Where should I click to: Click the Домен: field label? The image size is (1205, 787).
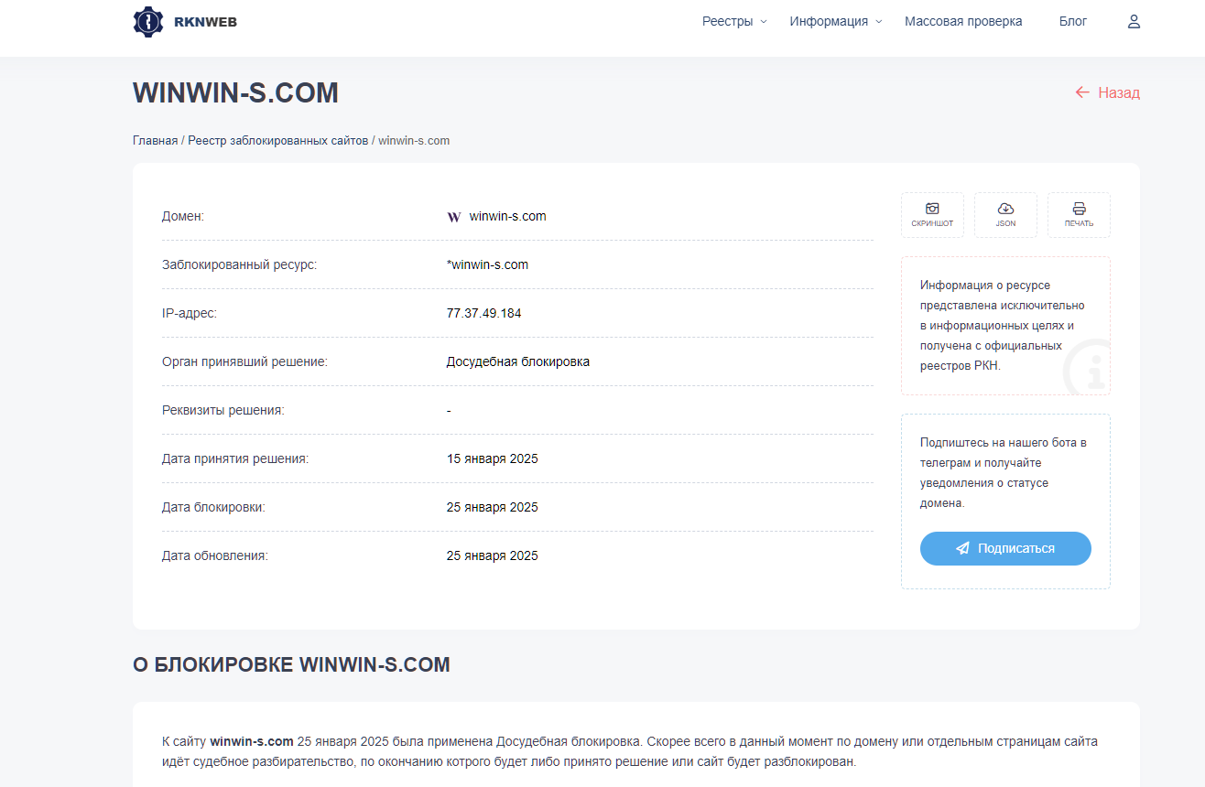click(x=183, y=216)
